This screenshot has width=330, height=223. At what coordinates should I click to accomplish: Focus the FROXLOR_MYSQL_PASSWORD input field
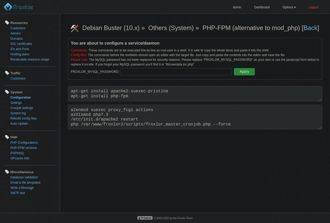pyautogui.click(x=176, y=72)
